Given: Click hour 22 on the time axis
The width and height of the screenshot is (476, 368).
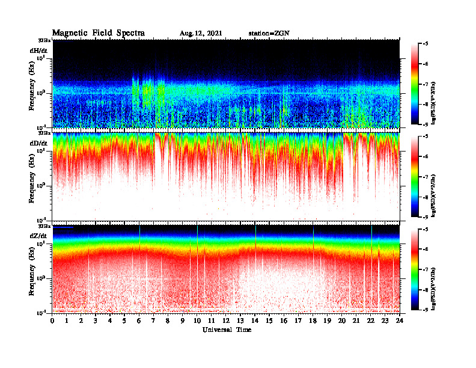Looking at the screenshot, I should click(x=370, y=320).
